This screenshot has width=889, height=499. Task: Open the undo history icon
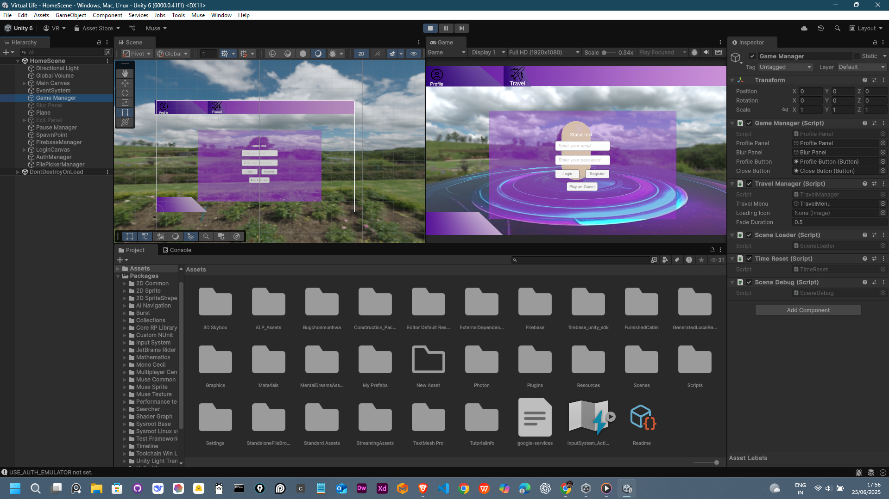821,28
